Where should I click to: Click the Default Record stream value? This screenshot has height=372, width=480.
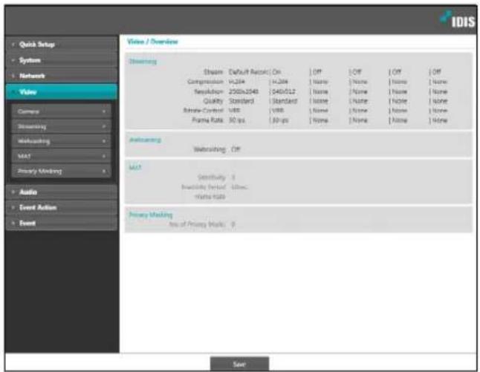[x=249, y=72]
